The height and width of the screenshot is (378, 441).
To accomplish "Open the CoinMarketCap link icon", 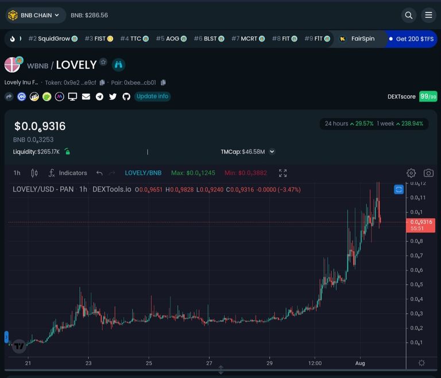I will click(x=21, y=97).
